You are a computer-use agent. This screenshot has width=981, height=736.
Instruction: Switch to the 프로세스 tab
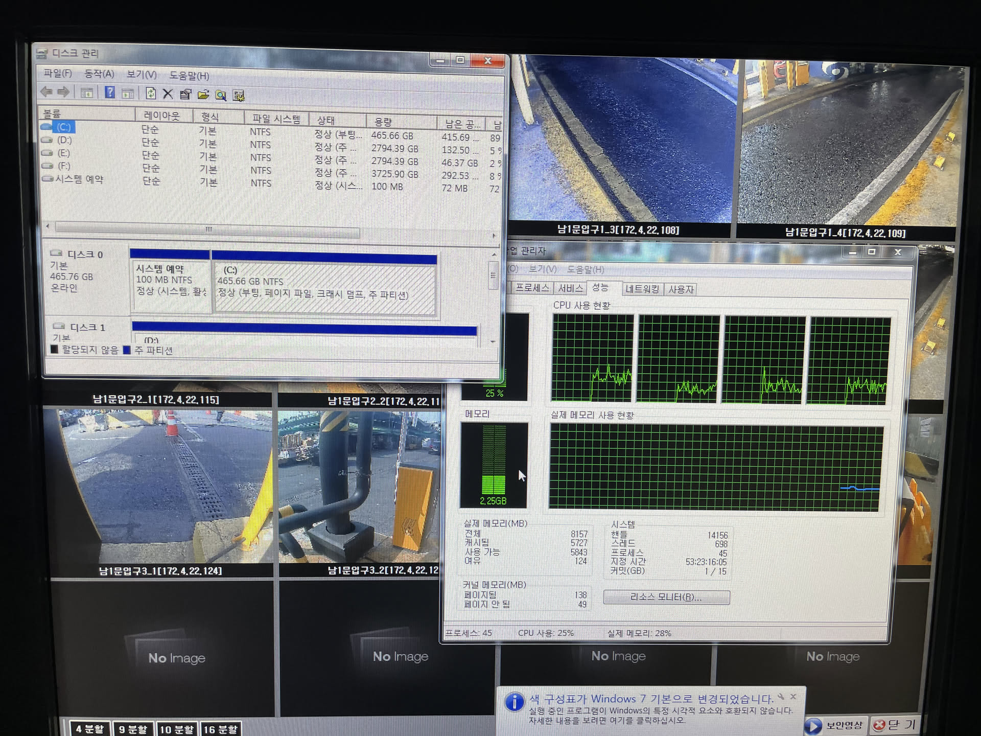pos(532,288)
